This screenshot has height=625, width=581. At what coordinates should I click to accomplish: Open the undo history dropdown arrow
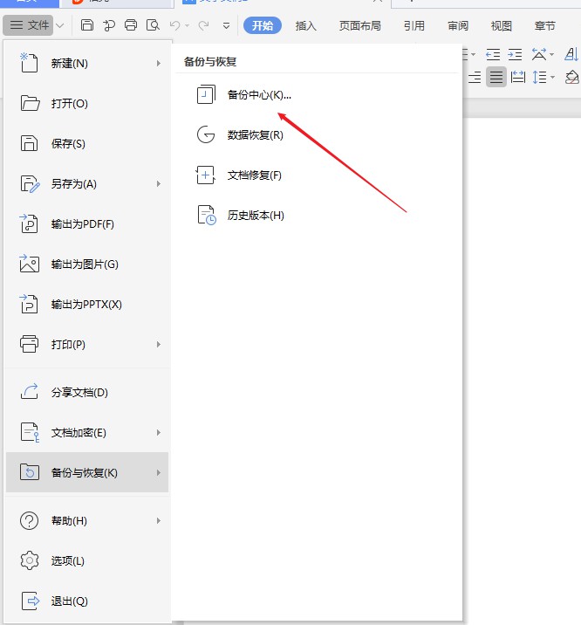pos(187,26)
